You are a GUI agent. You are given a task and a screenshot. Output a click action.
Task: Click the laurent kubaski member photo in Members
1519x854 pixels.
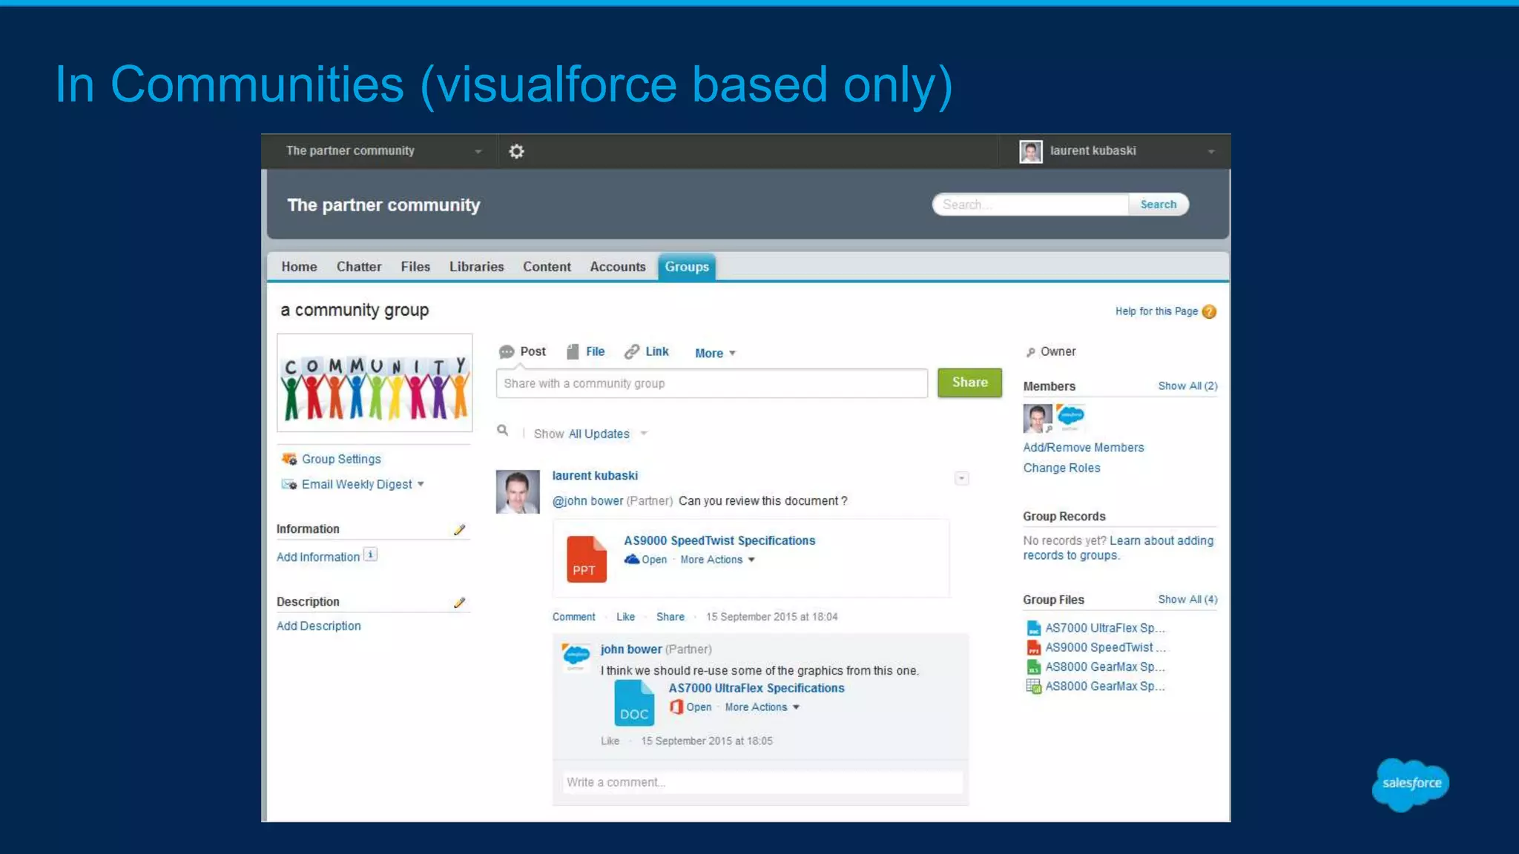[1037, 418]
